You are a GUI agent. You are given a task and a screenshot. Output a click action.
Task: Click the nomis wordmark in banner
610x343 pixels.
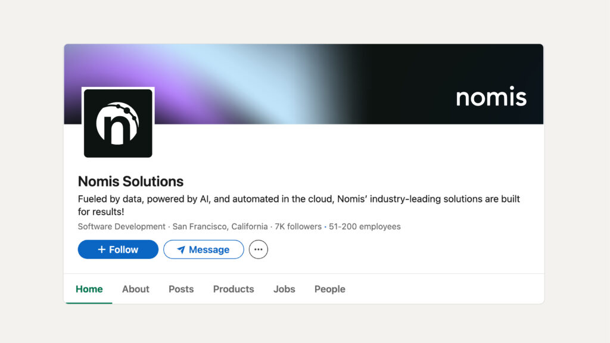491,97
